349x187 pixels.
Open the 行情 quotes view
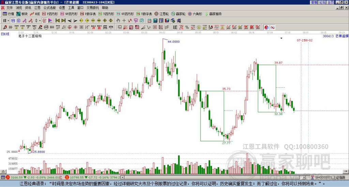coord(9,14)
